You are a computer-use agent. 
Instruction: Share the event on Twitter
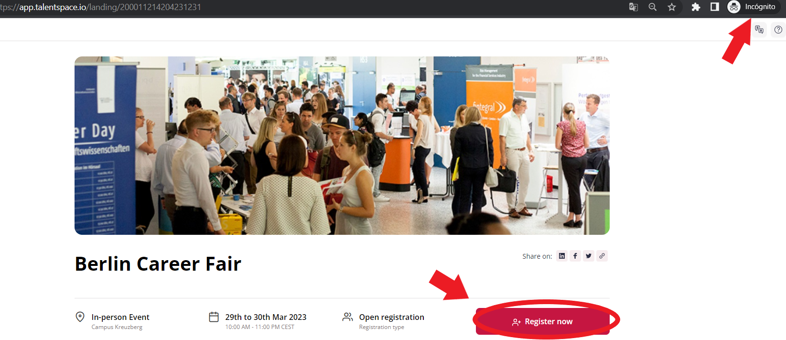coord(589,256)
